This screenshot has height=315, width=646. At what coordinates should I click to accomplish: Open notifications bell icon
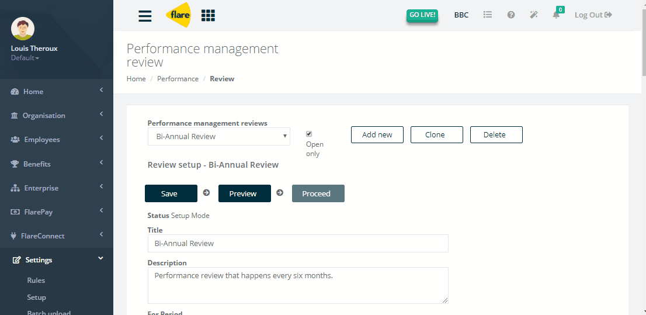click(x=556, y=15)
